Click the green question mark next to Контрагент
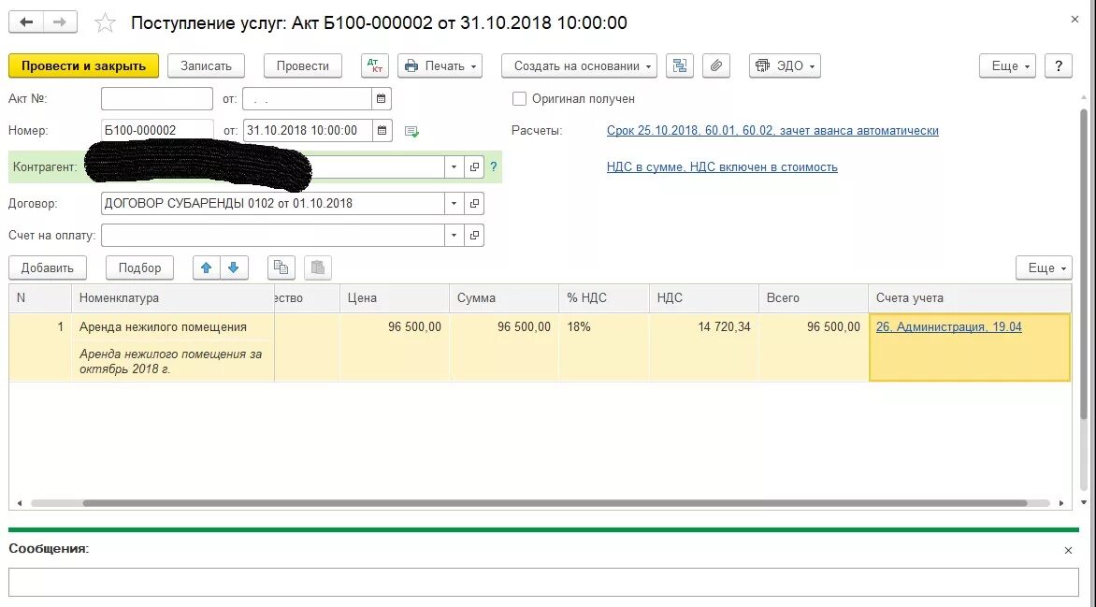Image resolution: width=1096 pixels, height=607 pixels. coord(494,167)
